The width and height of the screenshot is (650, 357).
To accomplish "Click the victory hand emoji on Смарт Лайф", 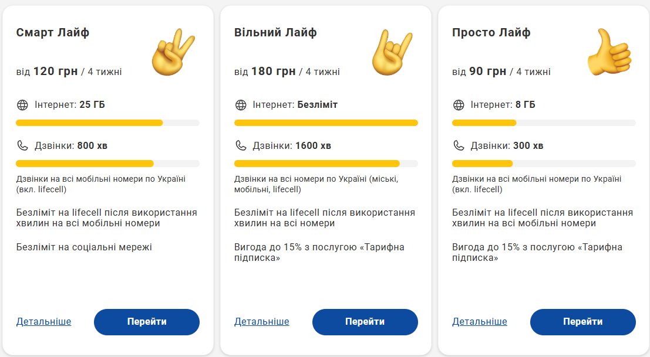I will pos(173,49).
